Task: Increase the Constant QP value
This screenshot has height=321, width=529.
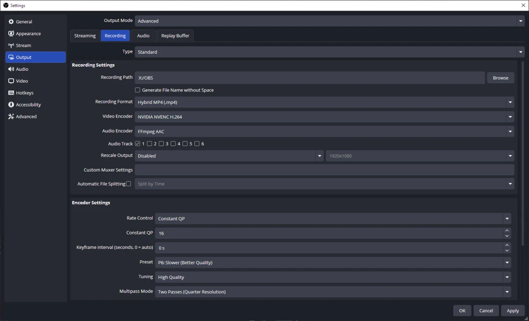Action: (507, 230)
